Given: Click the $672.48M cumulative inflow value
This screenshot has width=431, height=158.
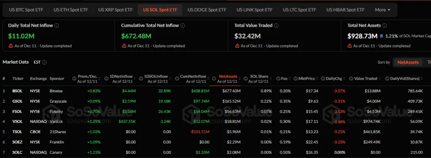Looking at the screenshot, I should [136, 36].
